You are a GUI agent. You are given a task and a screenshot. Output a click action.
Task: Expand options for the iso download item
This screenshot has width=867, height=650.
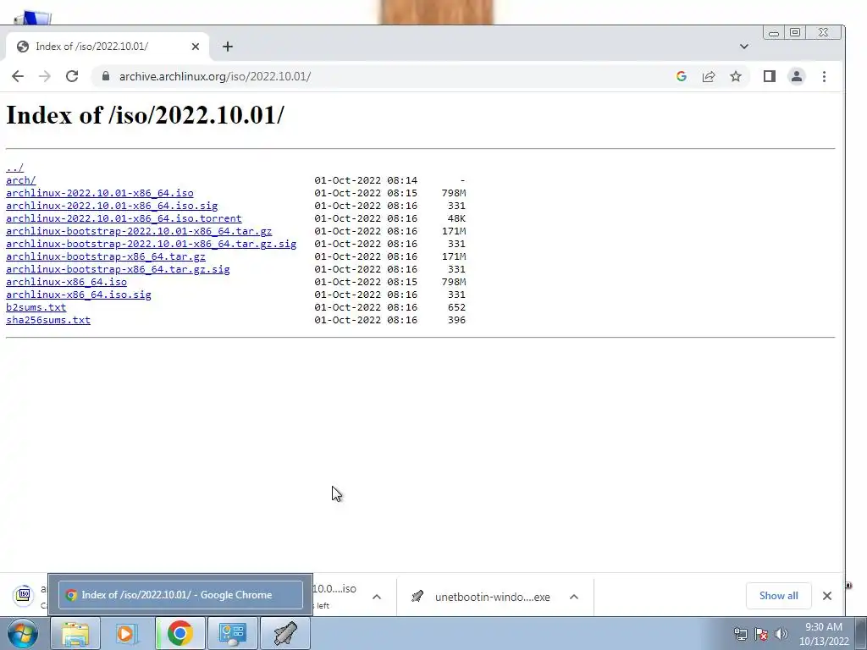(377, 597)
